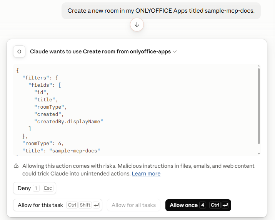Expand the Create room request details chevron

tap(175, 51)
